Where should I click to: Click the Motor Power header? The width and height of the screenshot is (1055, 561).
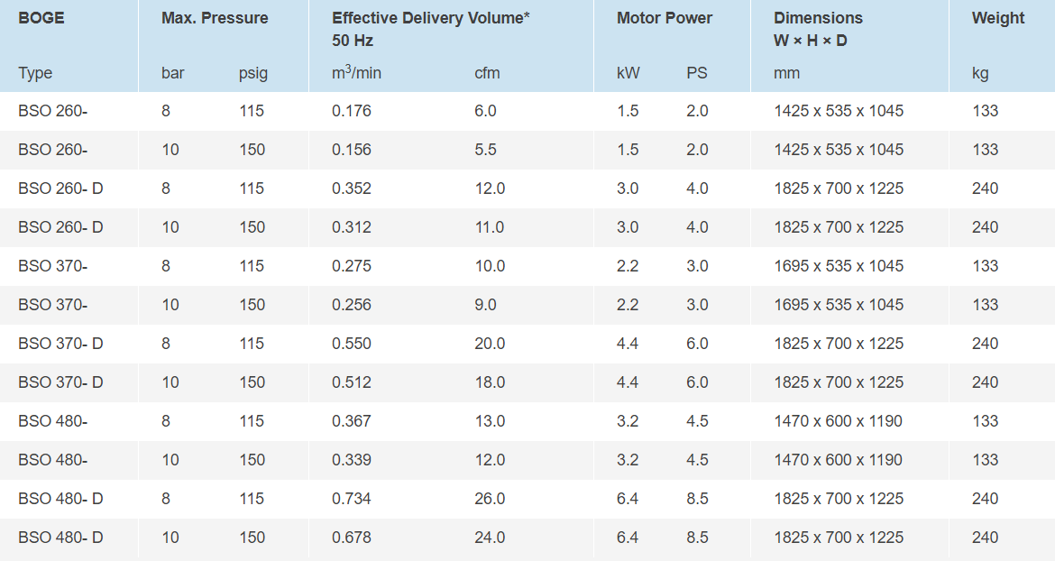[x=664, y=18]
